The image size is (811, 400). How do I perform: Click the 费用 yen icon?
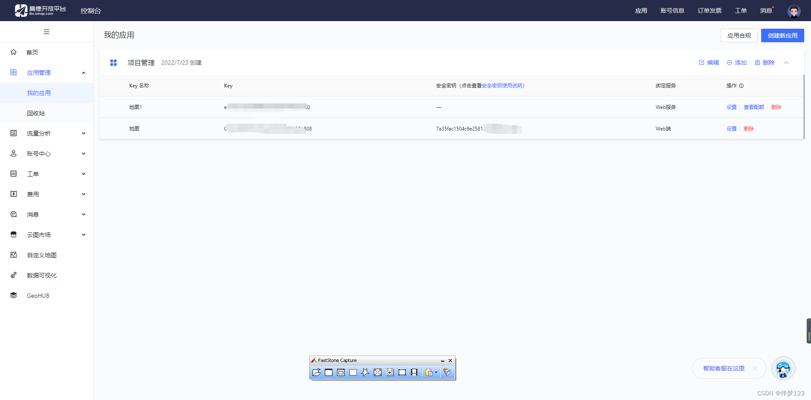pos(14,194)
